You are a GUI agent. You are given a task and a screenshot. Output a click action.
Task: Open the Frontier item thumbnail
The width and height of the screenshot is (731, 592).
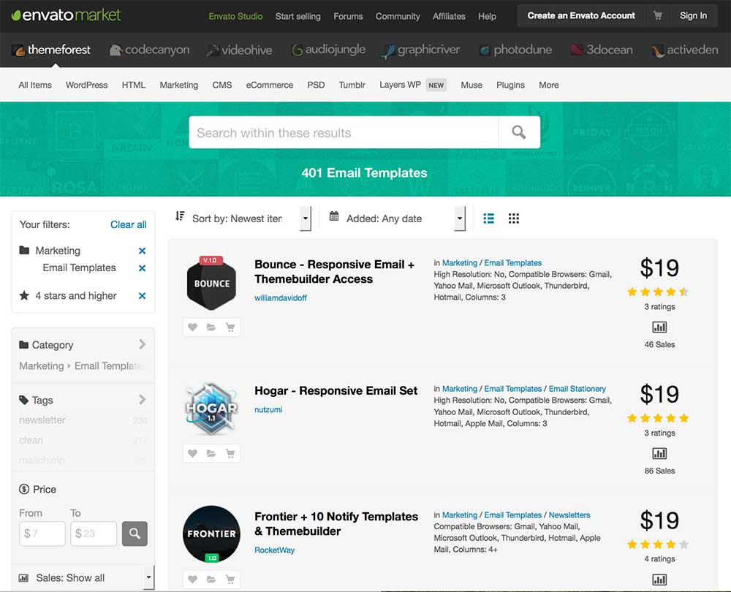coord(212,535)
